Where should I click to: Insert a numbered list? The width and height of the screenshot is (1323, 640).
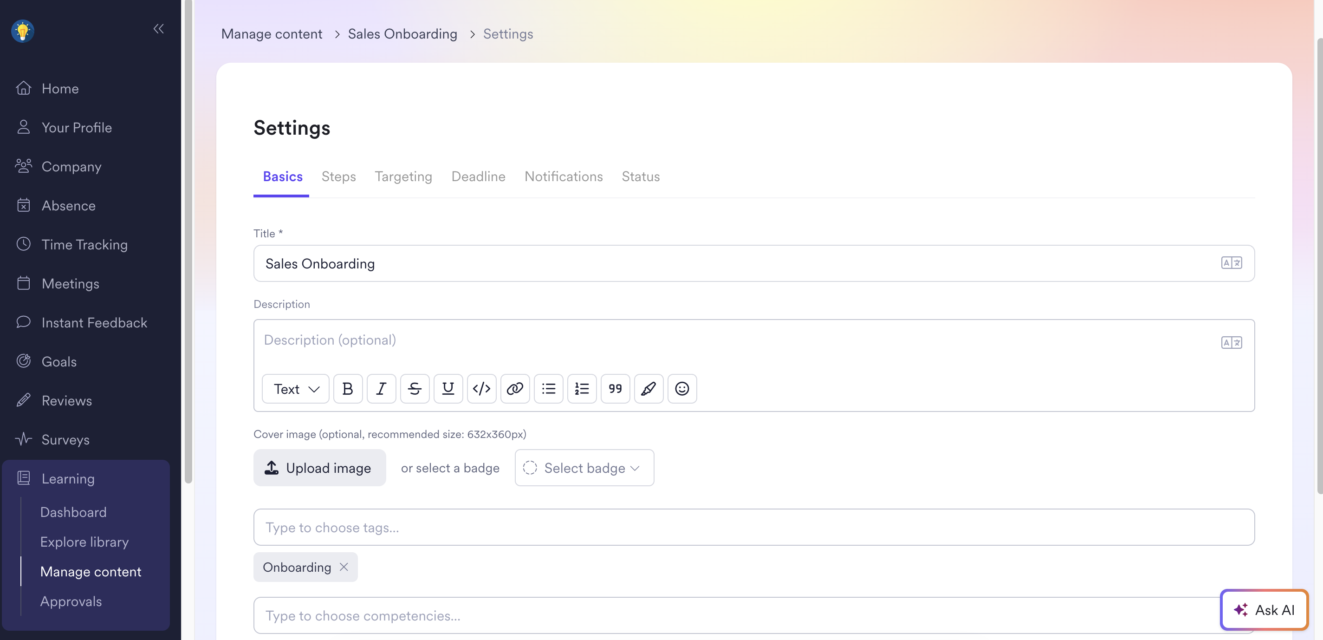pos(581,389)
